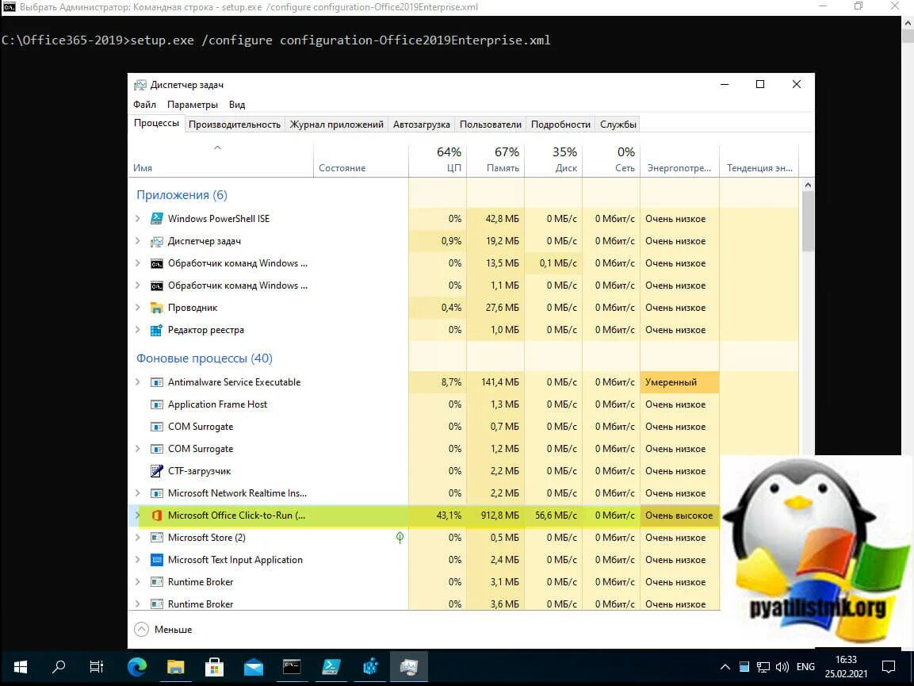The width and height of the screenshot is (914, 686).
Task: Click the Проводник folder icon in the list
Action: click(156, 308)
